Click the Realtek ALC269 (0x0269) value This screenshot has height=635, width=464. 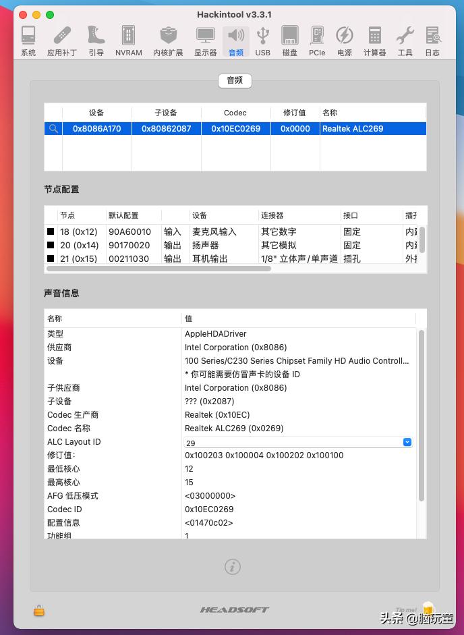tap(234, 429)
